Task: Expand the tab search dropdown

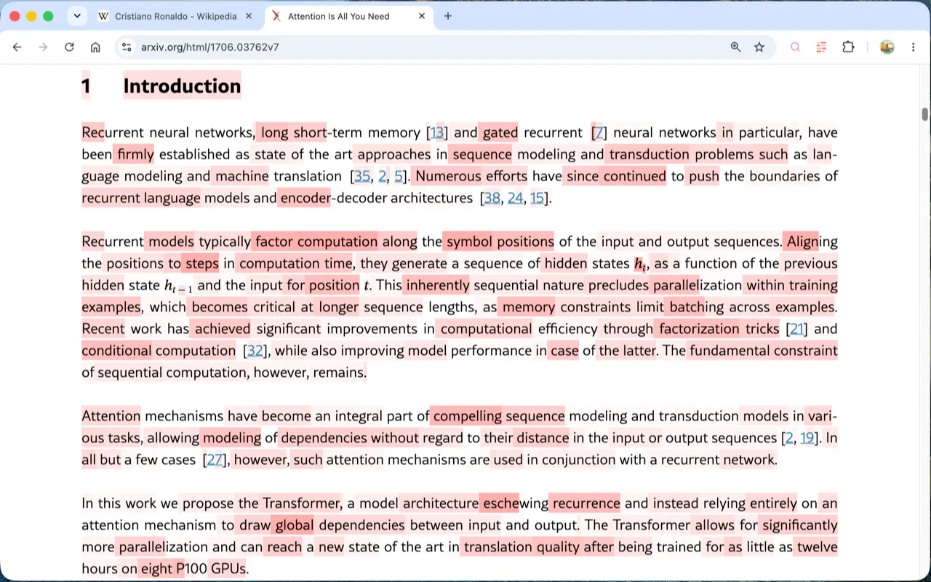Action: coord(77,16)
